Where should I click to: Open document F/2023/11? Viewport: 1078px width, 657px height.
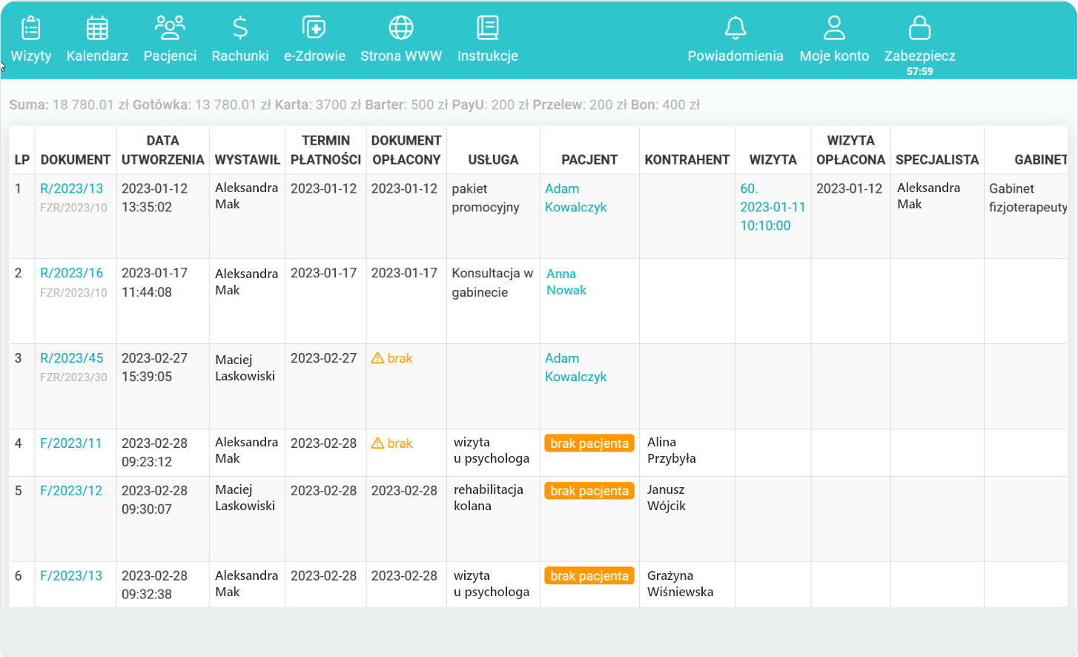(x=71, y=443)
